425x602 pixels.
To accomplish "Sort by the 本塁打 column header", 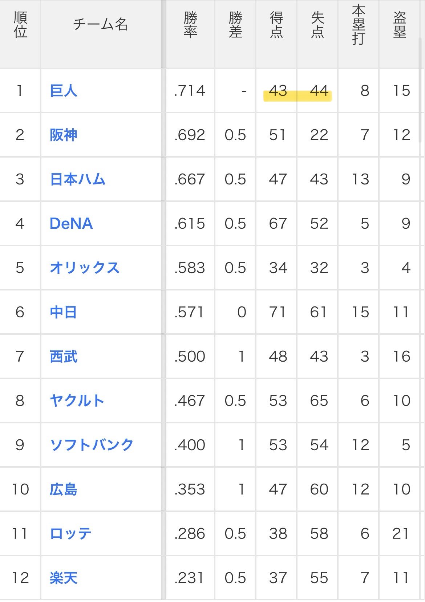I will click(x=359, y=25).
